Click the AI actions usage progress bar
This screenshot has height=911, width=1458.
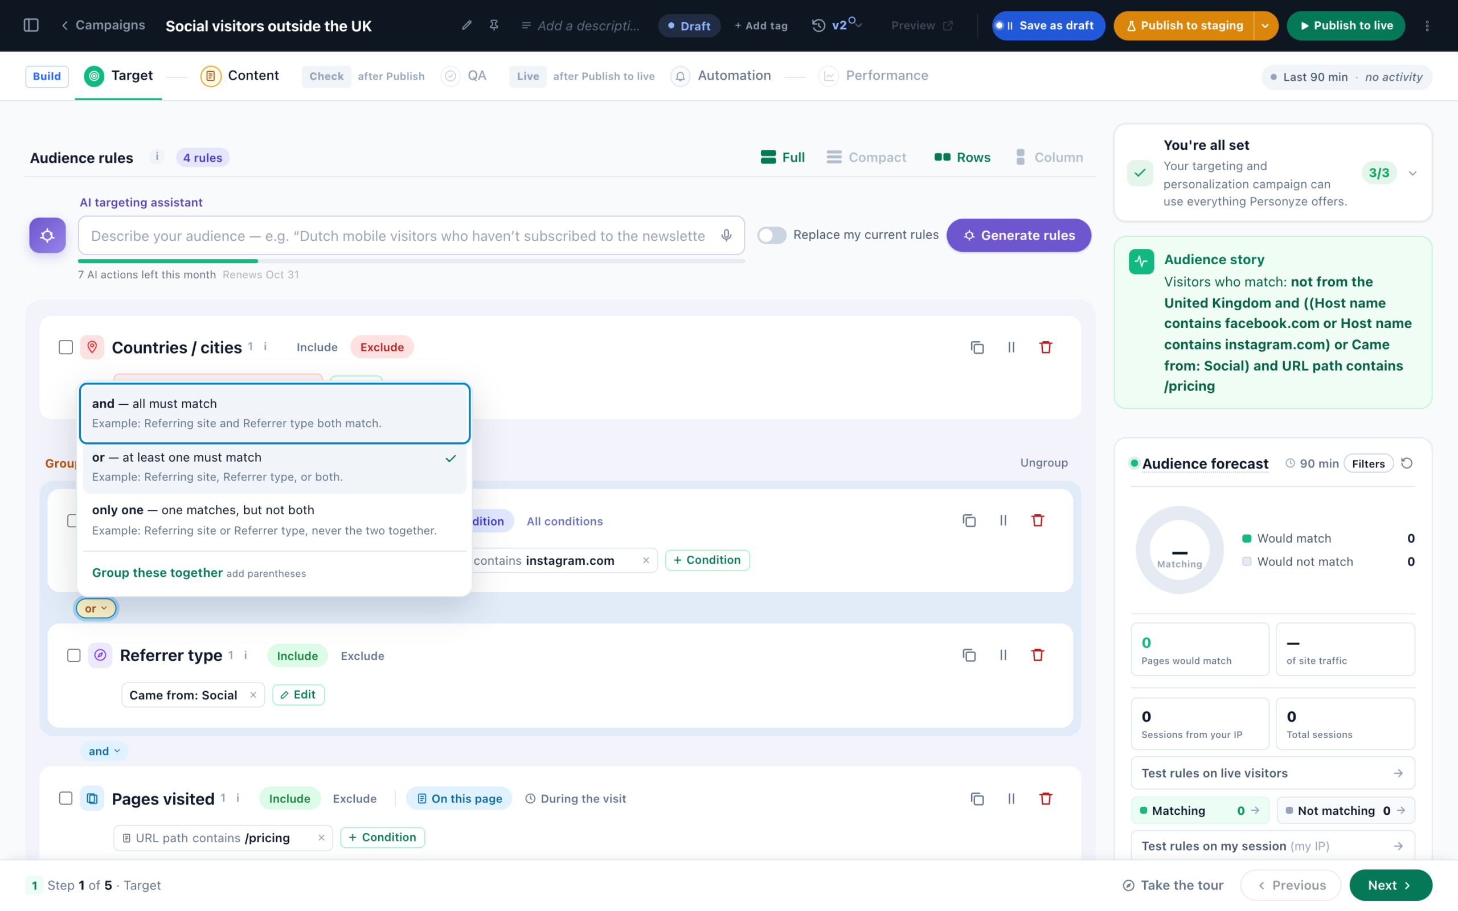click(x=412, y=261)
